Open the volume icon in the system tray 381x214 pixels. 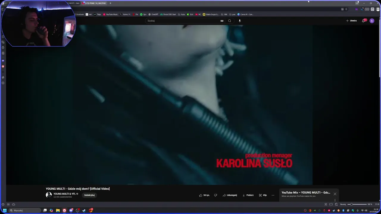coord(366,210)
